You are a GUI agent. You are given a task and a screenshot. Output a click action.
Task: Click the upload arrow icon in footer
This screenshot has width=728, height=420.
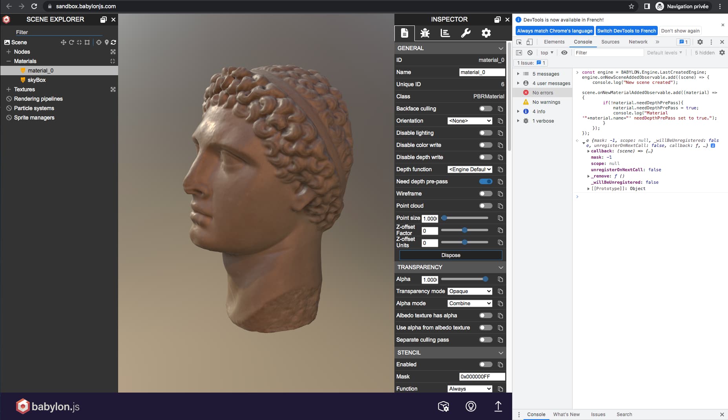click(x=498, y=406)
